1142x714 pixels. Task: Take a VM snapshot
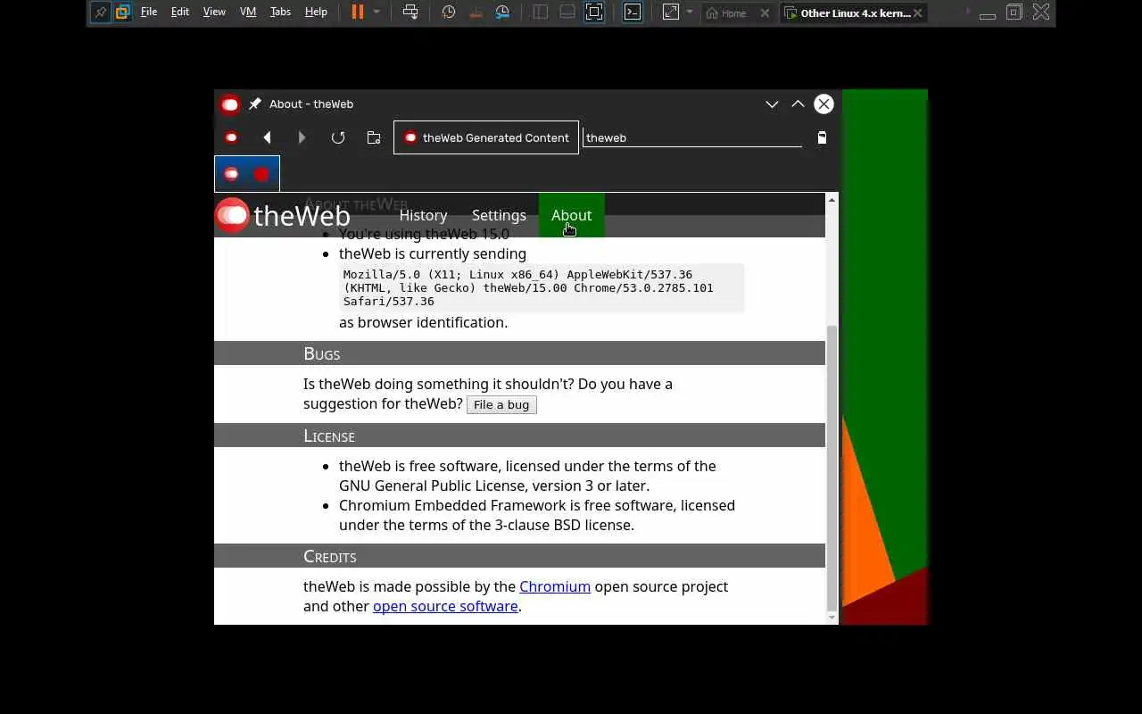449,12
